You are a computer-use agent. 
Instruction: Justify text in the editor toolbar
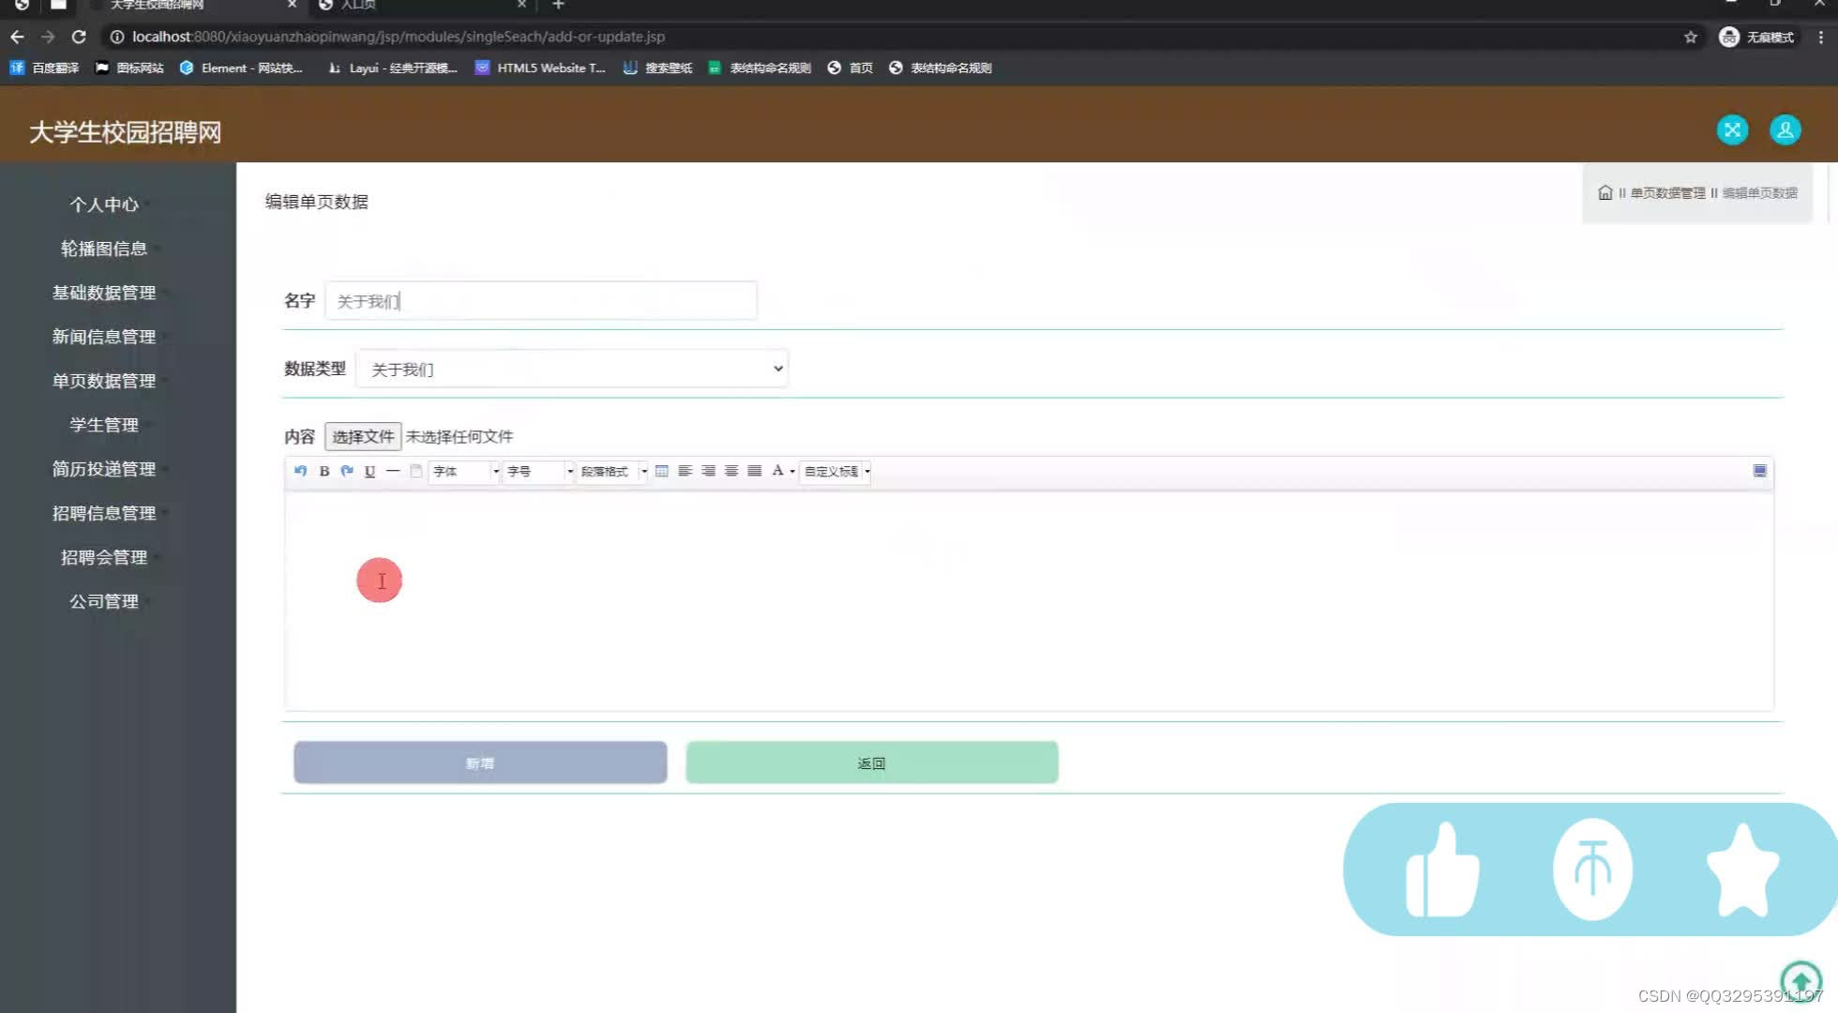point(754,471)
